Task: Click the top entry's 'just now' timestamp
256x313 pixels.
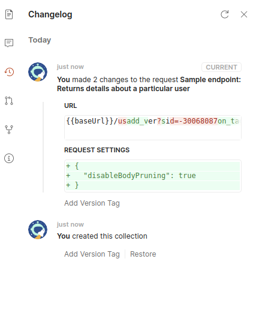Action: [70, 67]
